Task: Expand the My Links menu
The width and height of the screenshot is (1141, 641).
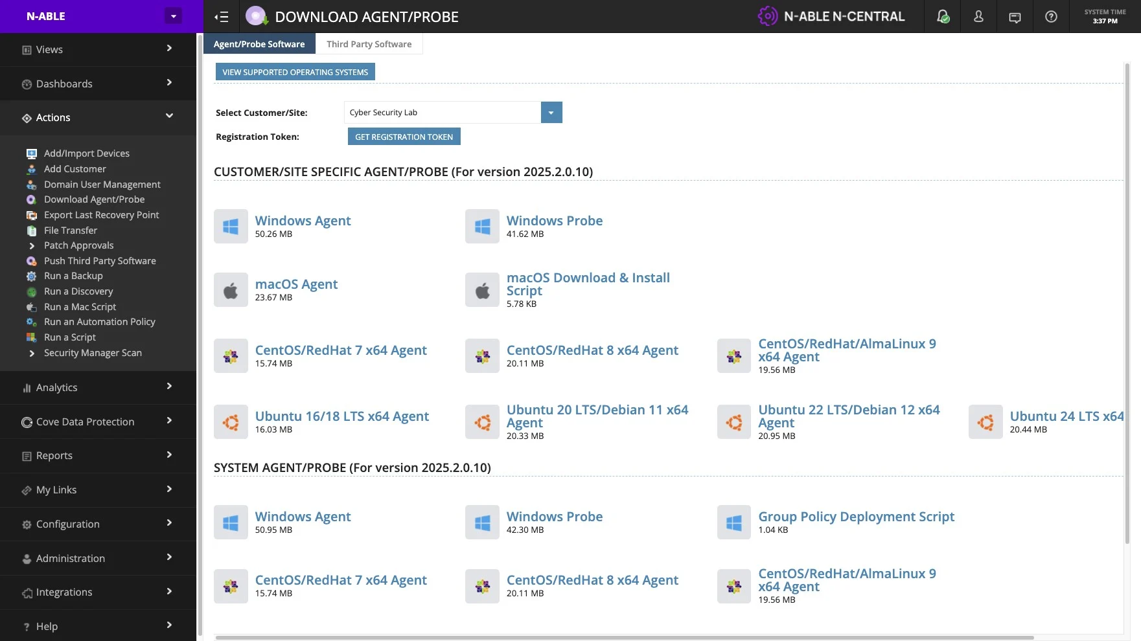Action: (x=98, y=489)
